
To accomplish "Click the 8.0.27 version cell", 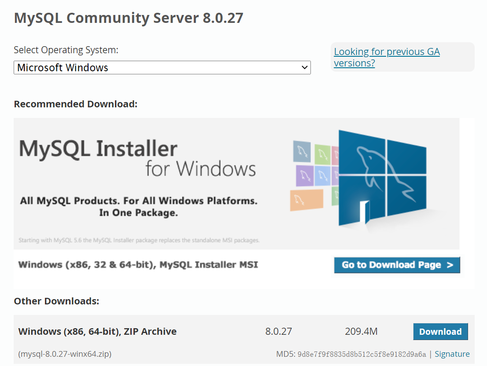I will [279, 332].
